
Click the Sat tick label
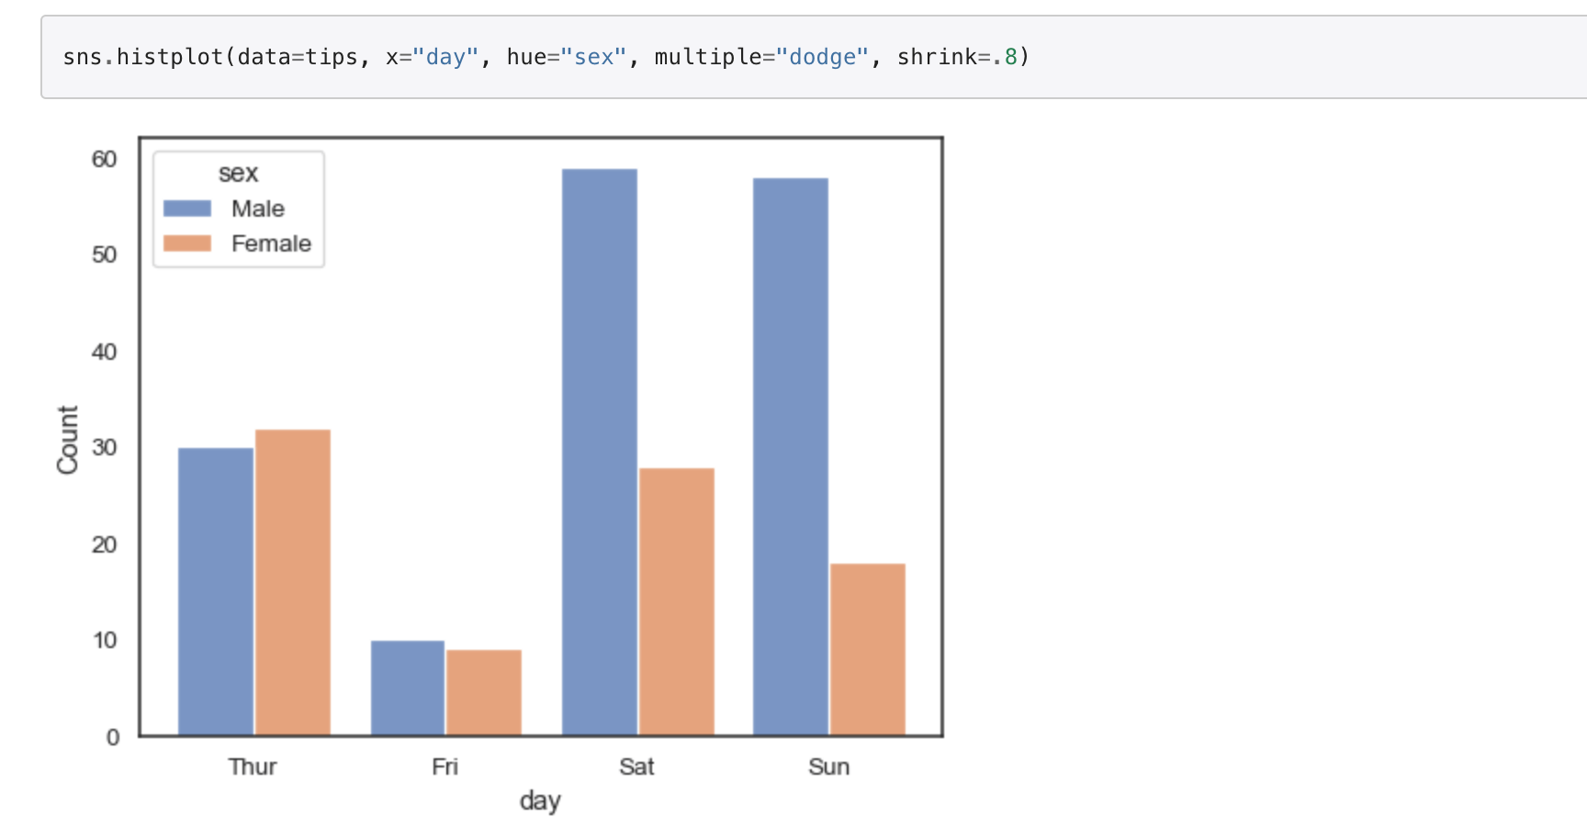636,766
